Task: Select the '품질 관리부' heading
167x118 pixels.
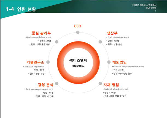Action: (41, 33)
